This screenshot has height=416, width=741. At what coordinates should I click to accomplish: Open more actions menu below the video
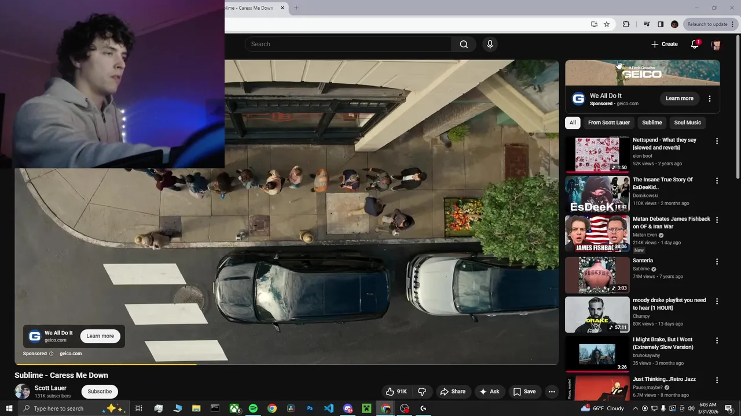point(552,392)
